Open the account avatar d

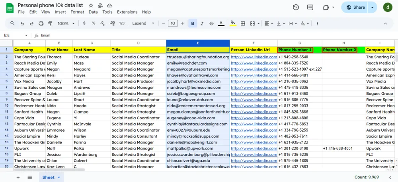click(x=388, y=7)
